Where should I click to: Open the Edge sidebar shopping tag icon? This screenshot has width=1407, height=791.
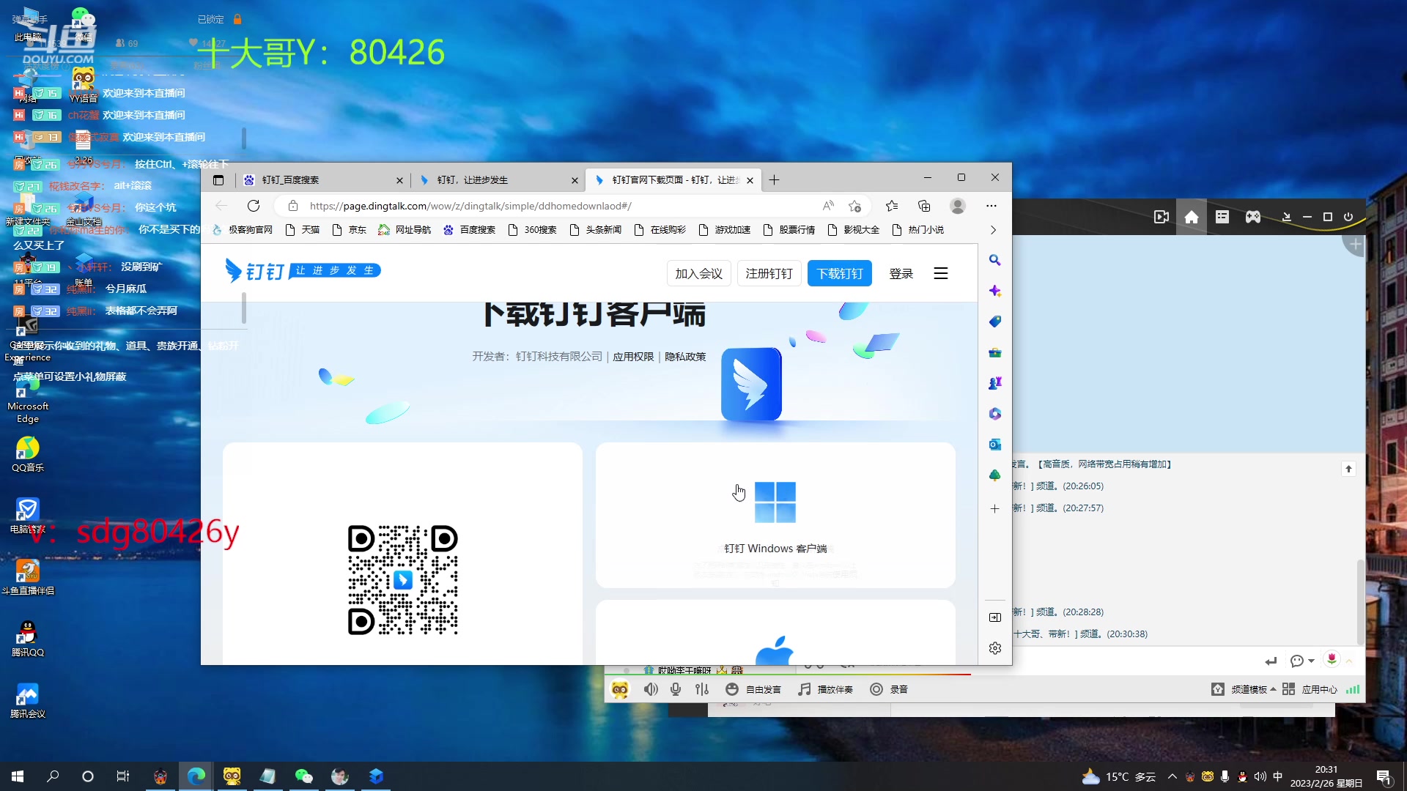click(994, 322)
